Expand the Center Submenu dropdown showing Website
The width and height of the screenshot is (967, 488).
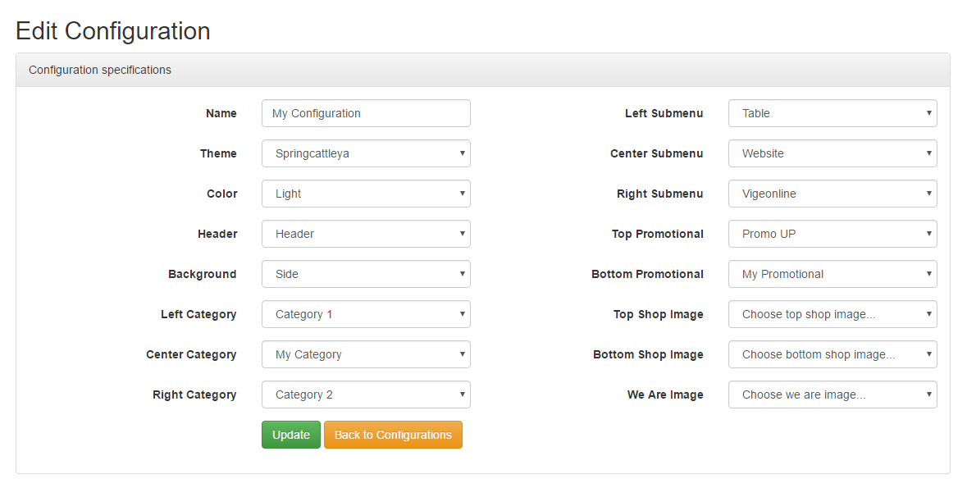(832, 153)
